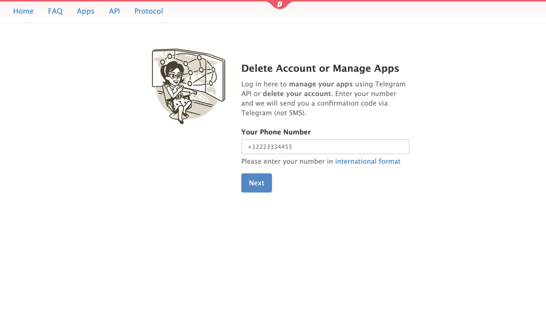View the Protocol page

(148, 11)
